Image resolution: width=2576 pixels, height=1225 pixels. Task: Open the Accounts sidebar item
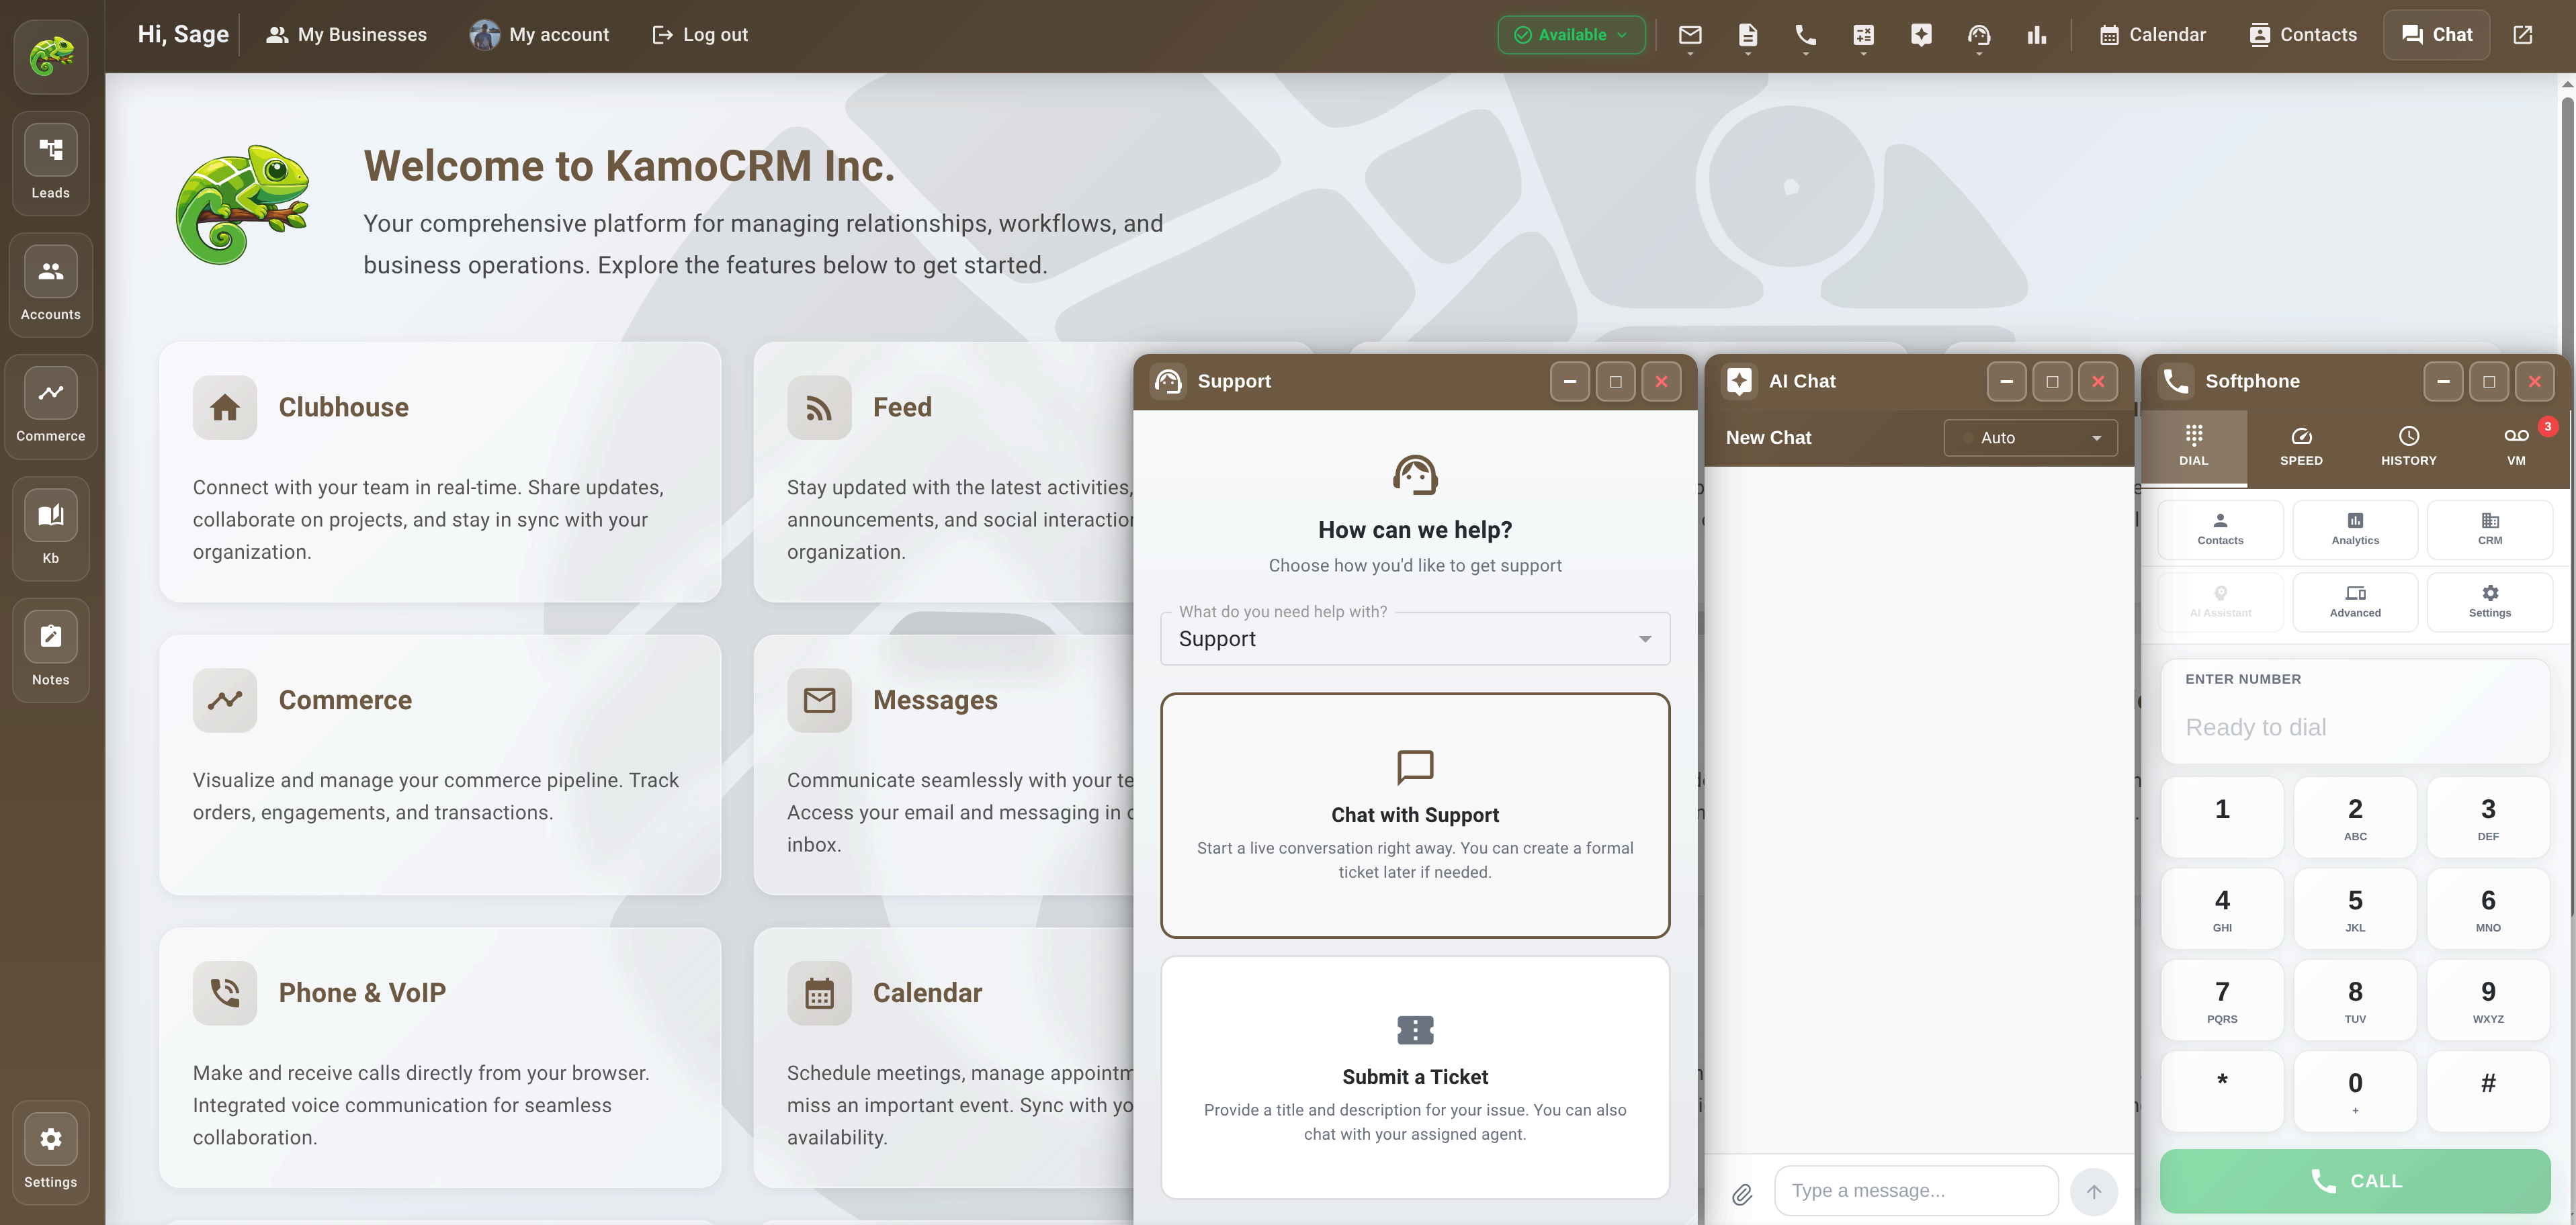(x=51, y=285)
